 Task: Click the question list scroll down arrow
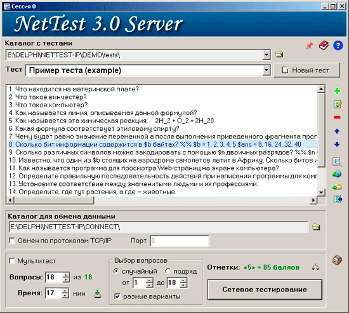(321, 192)
